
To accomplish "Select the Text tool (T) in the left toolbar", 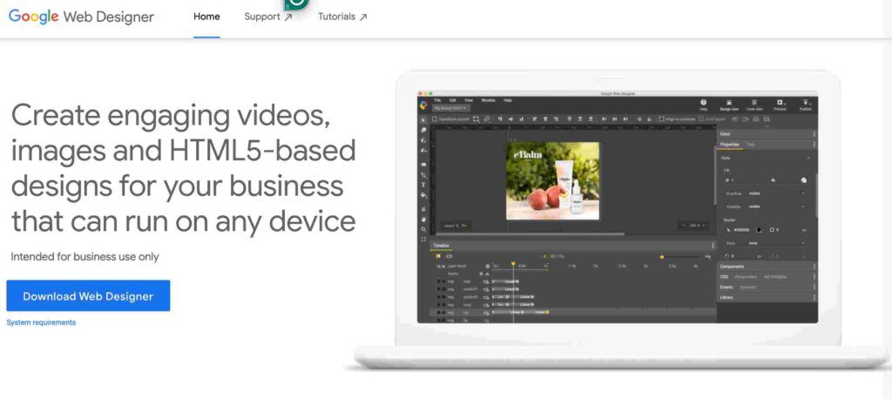I will coord(423,185).
